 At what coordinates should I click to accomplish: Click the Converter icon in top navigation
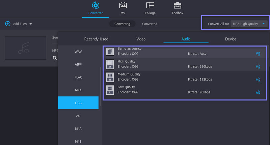click(96, 6)
